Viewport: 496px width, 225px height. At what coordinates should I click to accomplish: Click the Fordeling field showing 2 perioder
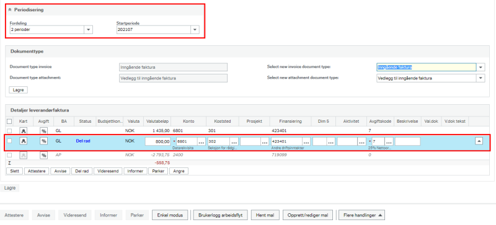click(47, 30)
